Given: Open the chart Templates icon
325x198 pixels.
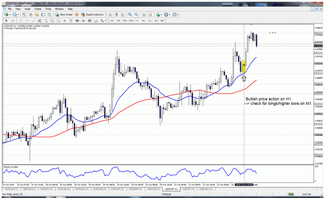Looking at the screenshot, I should click(x=174, y=15).
